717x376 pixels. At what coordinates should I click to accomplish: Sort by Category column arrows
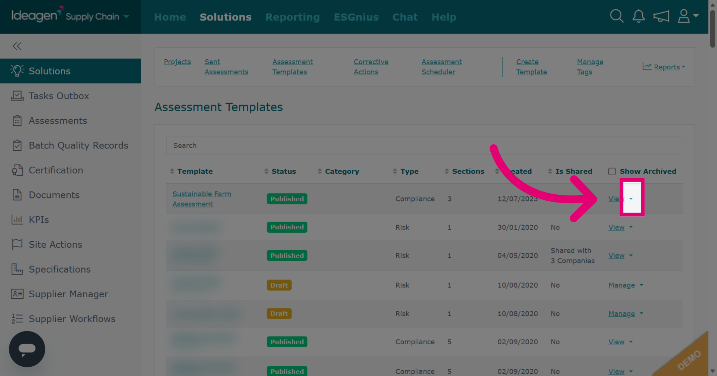point(320,171)
